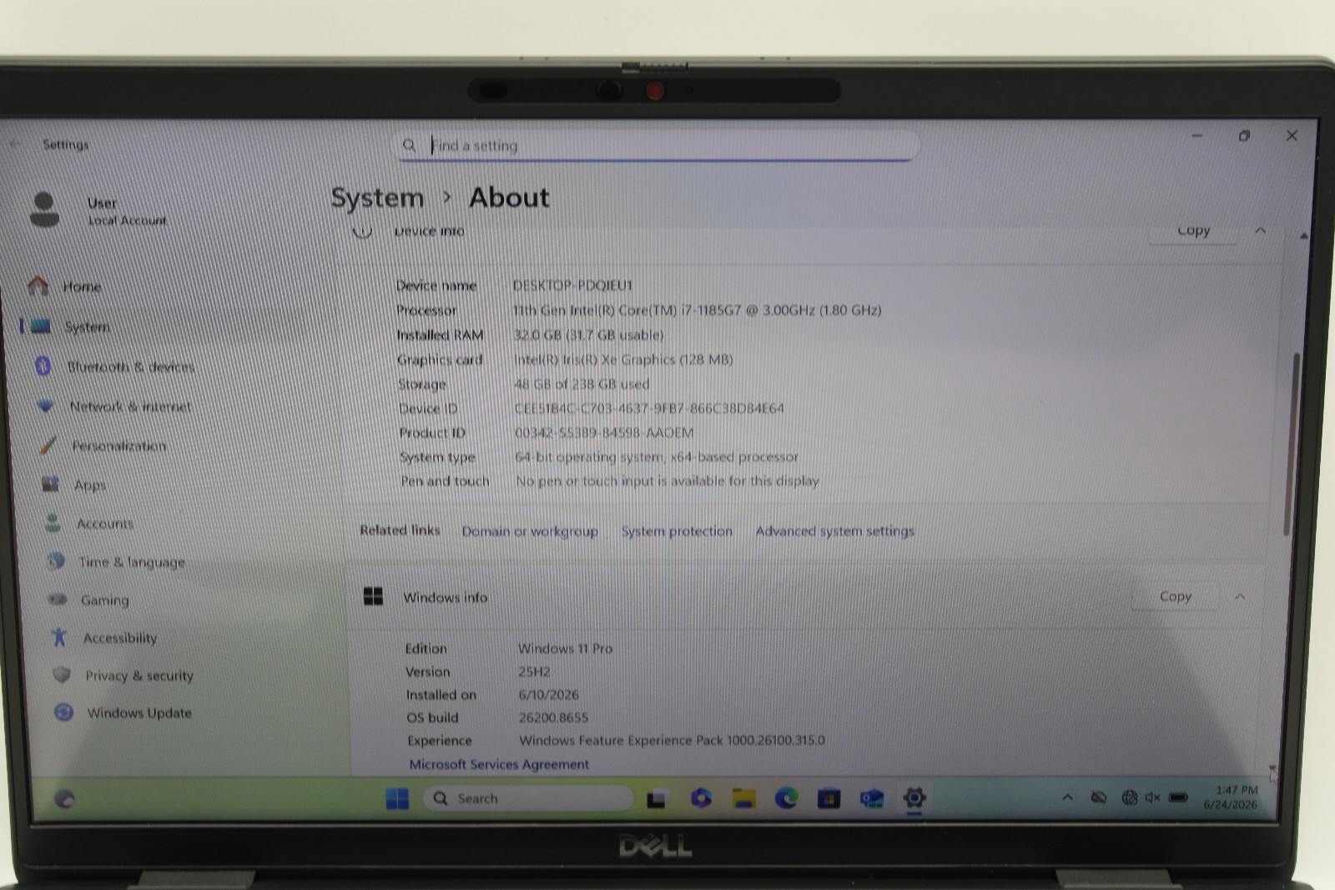Collapse the Windows info section

(x=1240, y=596)
